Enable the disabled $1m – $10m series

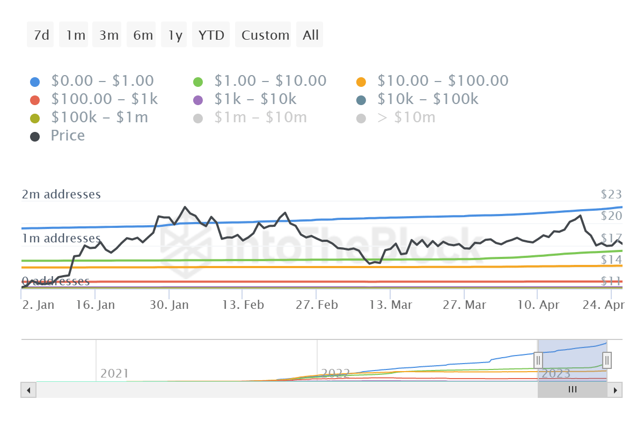260,117
